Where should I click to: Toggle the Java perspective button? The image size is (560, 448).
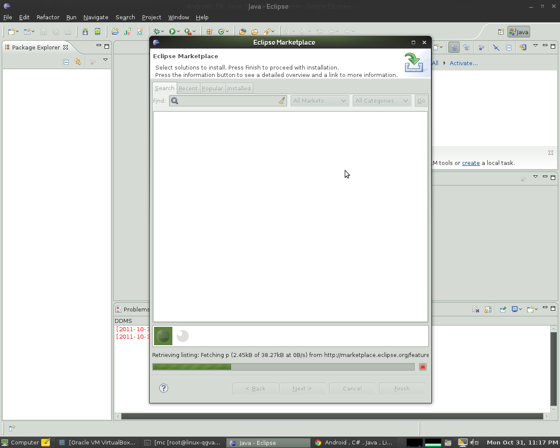[519, 32]
